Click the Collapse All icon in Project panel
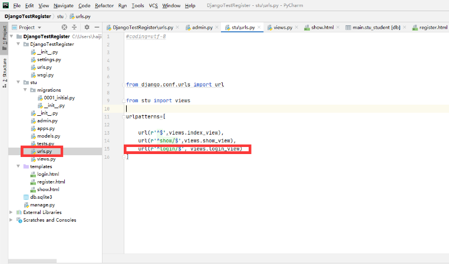This screenshot has height=264, width=449. click(75, 27)
